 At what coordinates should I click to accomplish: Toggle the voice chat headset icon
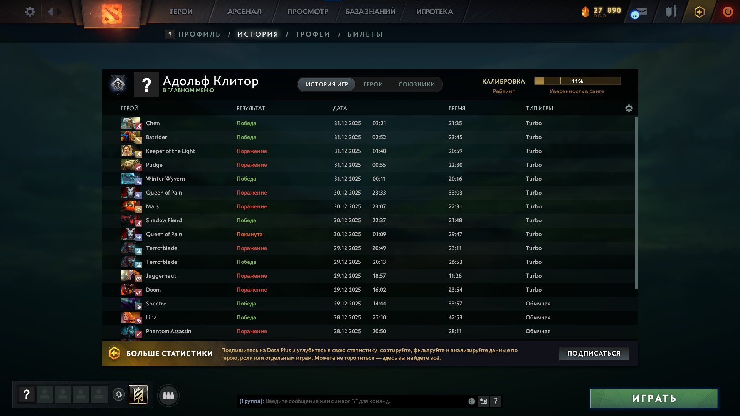pos(119,394)
